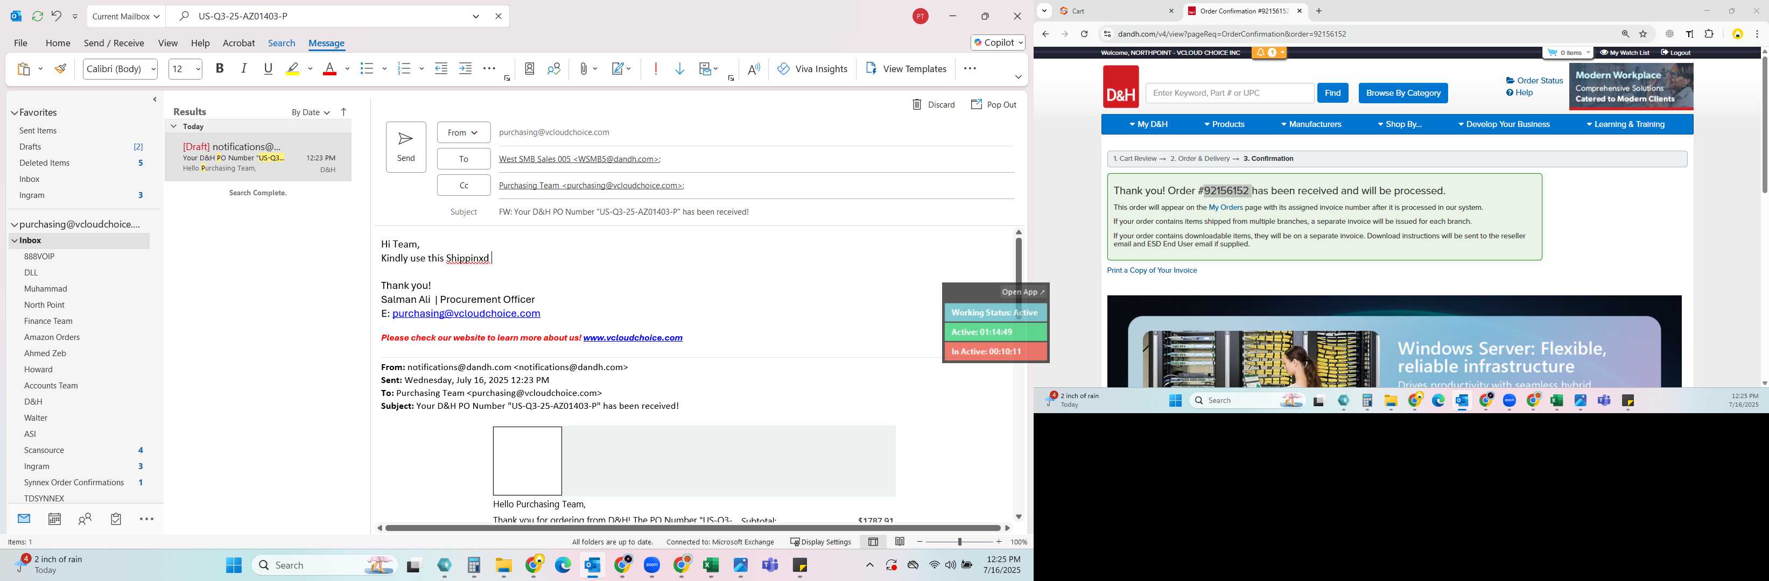Click the D&H search field in browser
Viewport: 1769px width, 581px height.
1229,93
